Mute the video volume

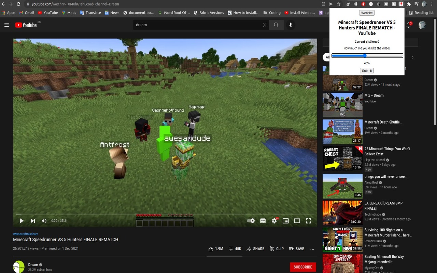(44, 221)
